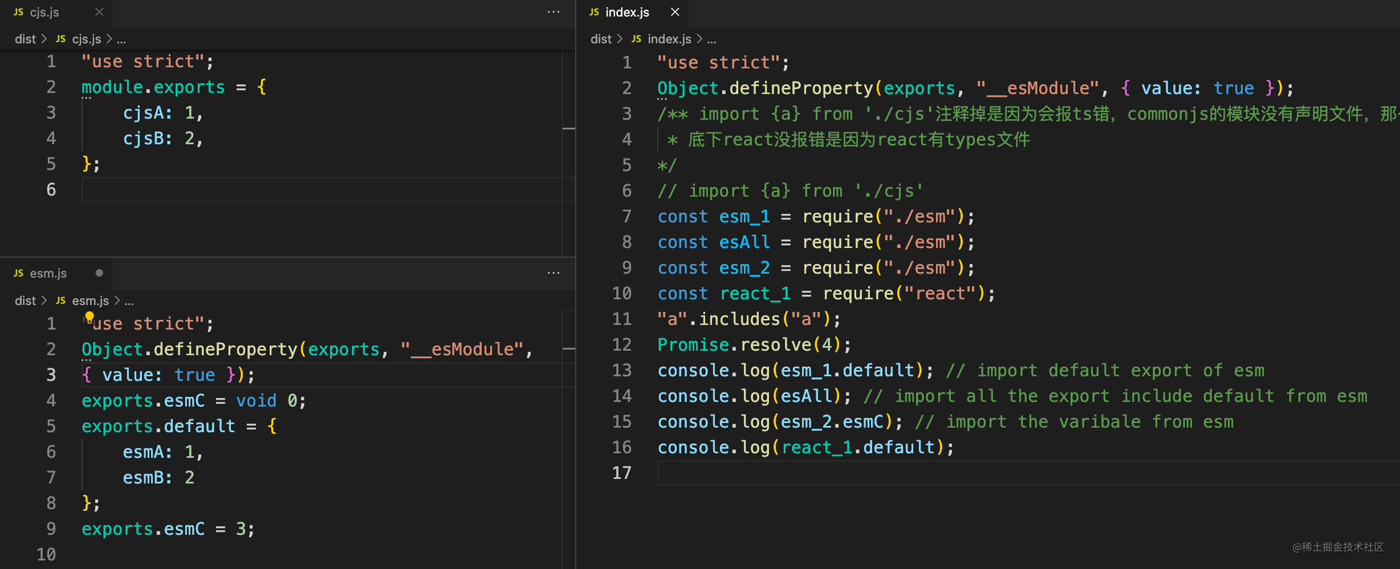Click the JS icon in the esm.js breadcrumb
This screenshot has height=569, width=1400.
(x=60, y=300)
